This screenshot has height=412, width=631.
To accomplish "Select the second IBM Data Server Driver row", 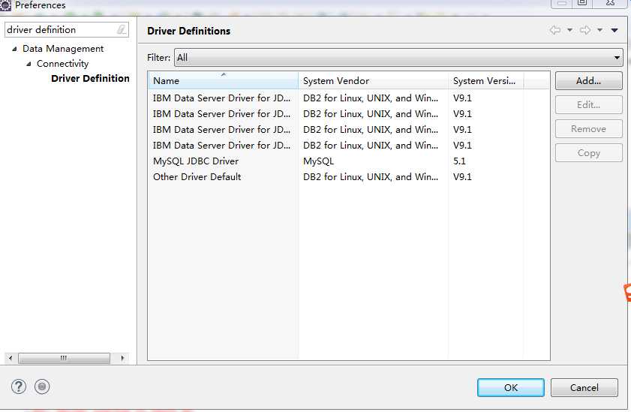I will point(348,114).
